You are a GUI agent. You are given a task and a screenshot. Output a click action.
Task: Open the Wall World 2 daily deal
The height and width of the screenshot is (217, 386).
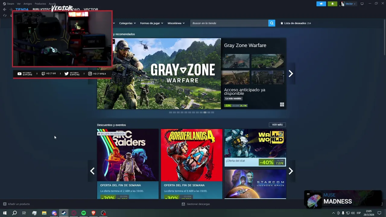(x=255, y=148)
